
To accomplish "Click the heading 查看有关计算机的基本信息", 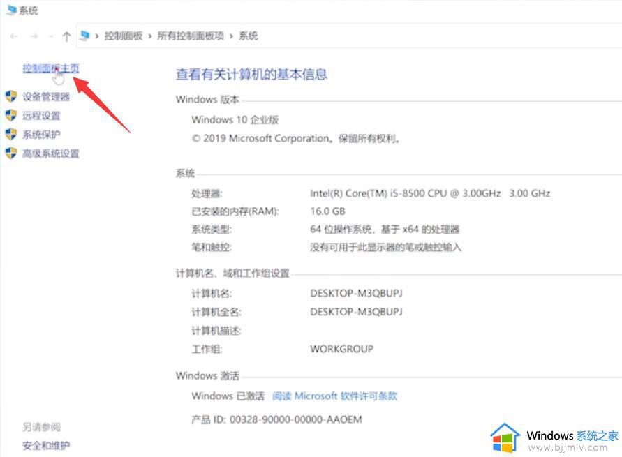I will [251, 75].
